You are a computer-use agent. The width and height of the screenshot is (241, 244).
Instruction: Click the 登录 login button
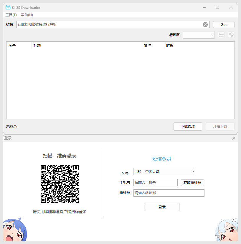(162, 207)
